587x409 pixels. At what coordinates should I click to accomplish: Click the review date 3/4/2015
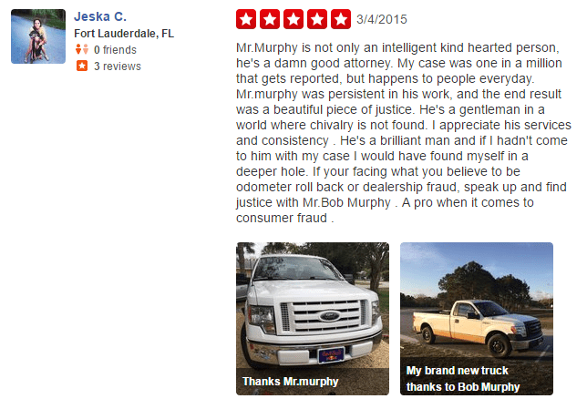click(382, 18)
